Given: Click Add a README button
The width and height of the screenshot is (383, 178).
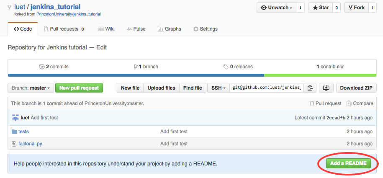Looking at the screenshot, I should (x=348, y=163).
